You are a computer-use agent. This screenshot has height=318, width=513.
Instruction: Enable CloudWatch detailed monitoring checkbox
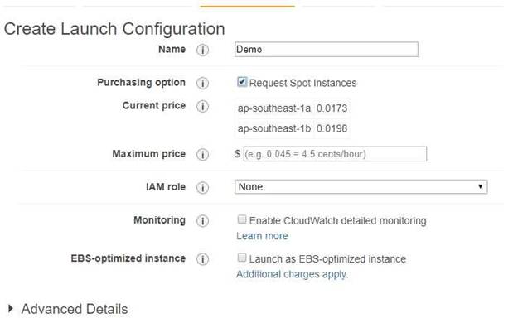pyautogui.click(x=242, y=219)
